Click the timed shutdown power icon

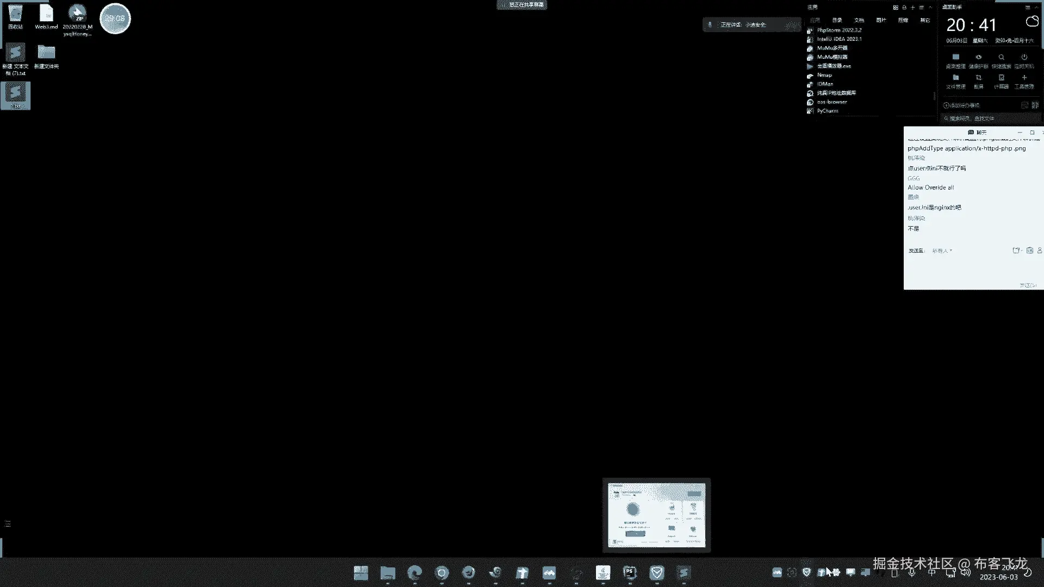pos(1024,58)
